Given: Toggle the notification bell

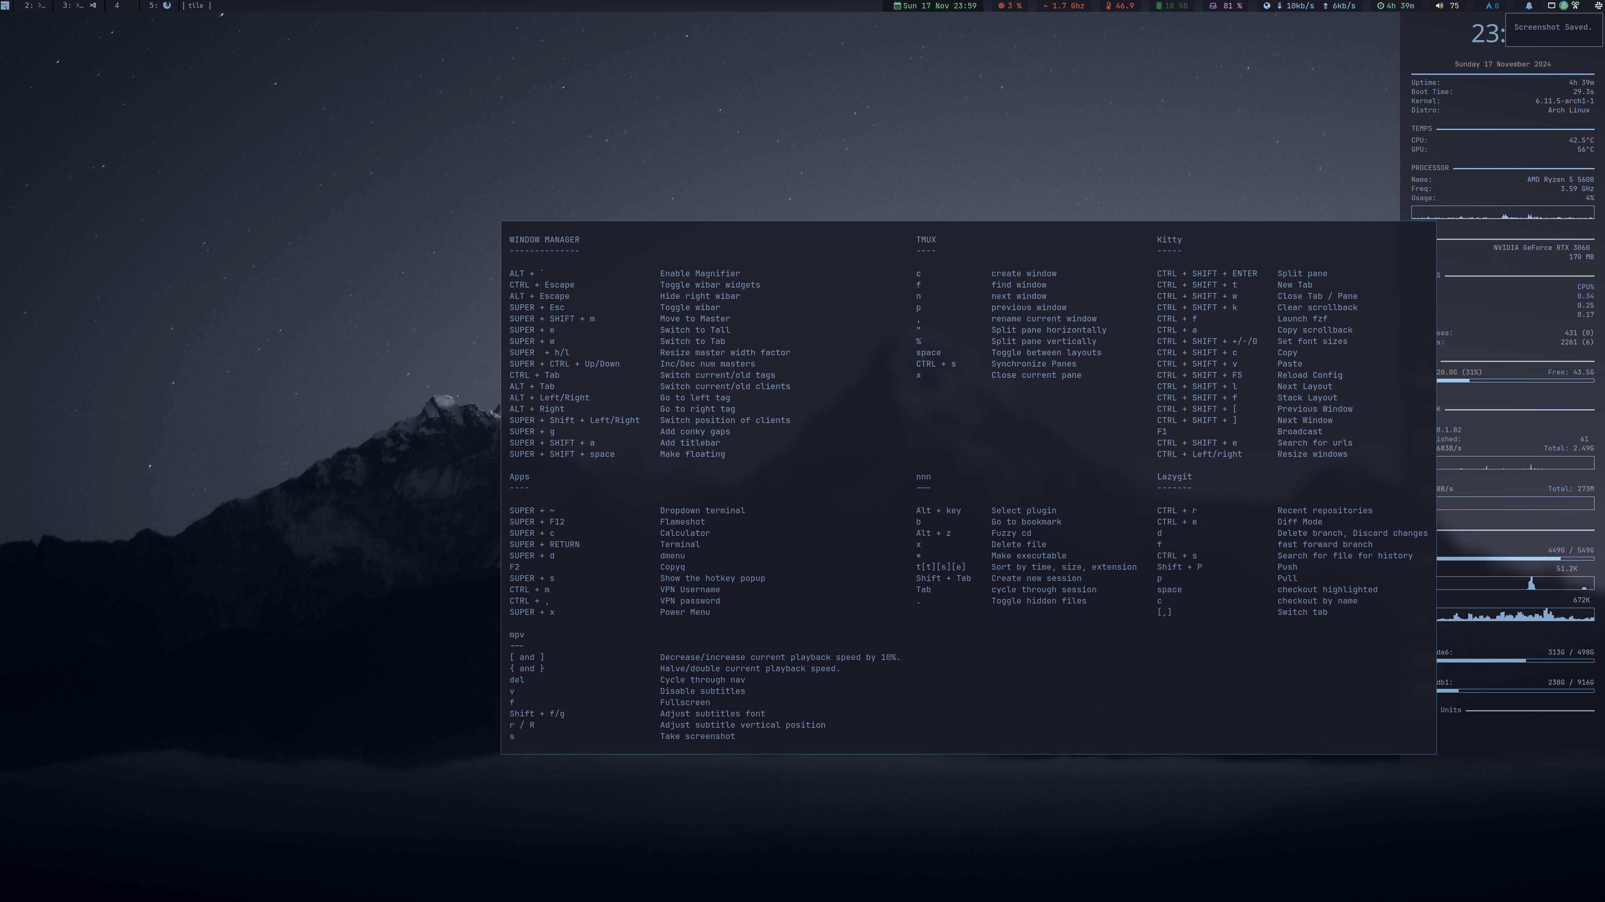Looking at the screenshot, I should click(1529, 5).
